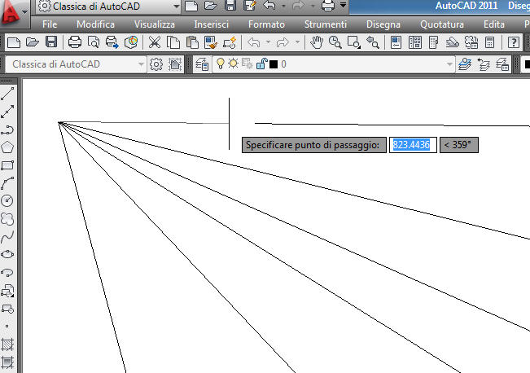This screenshot has height=373, width=530.
Task: Select the Line draw tool
Action: [7, 94]
